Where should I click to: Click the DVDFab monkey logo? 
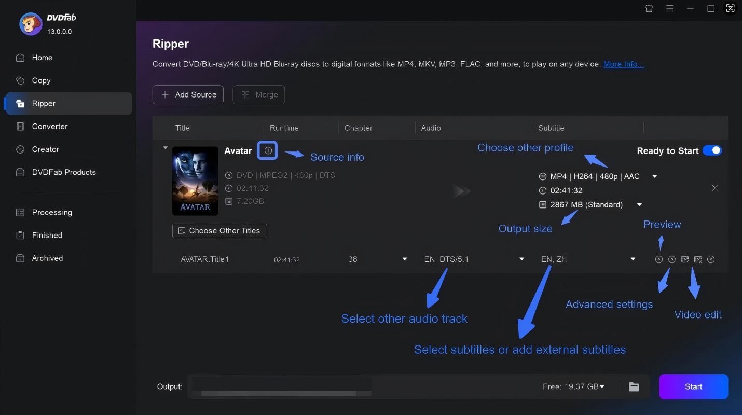point(31,24)
